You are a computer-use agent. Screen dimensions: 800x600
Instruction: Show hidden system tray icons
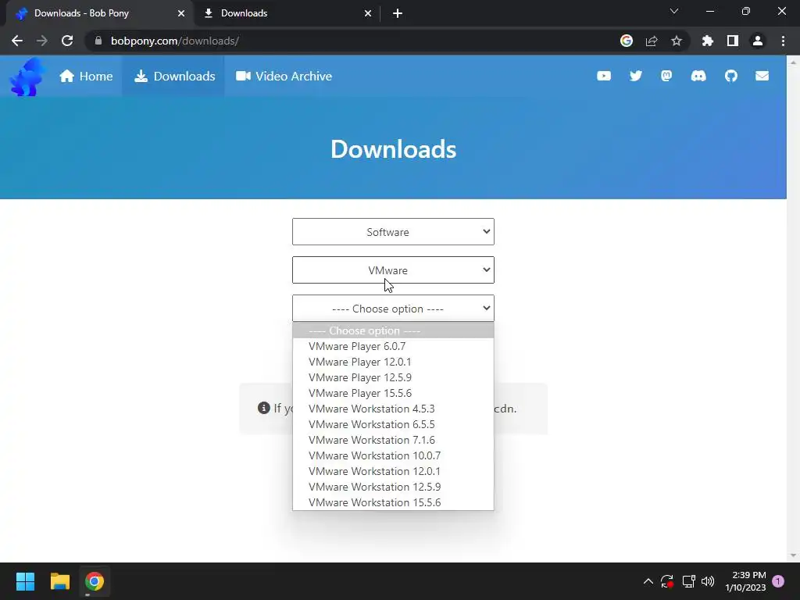tap(648, 581)
